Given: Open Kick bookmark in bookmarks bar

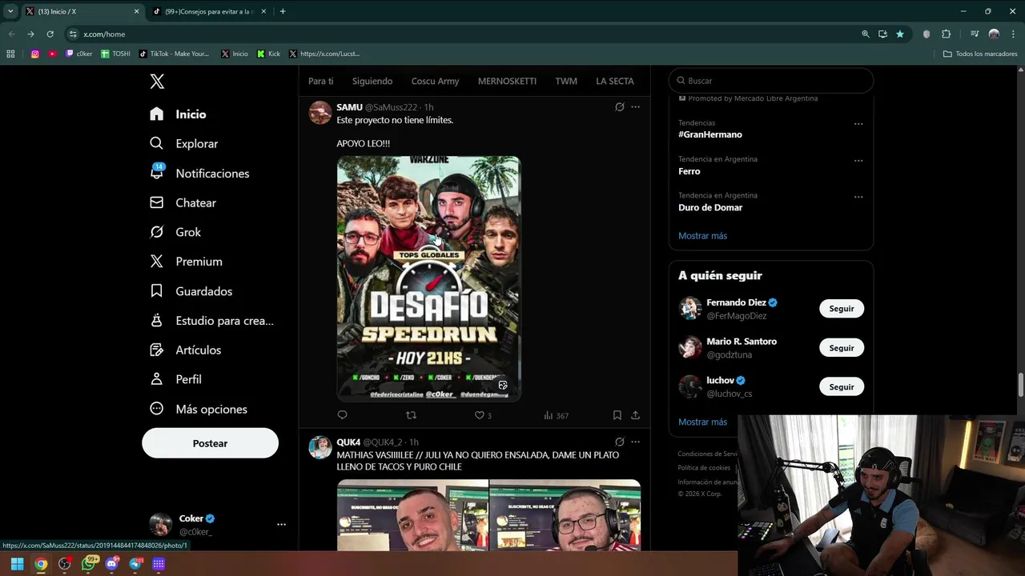Looking at the screenshot, I should click(268, 54).
